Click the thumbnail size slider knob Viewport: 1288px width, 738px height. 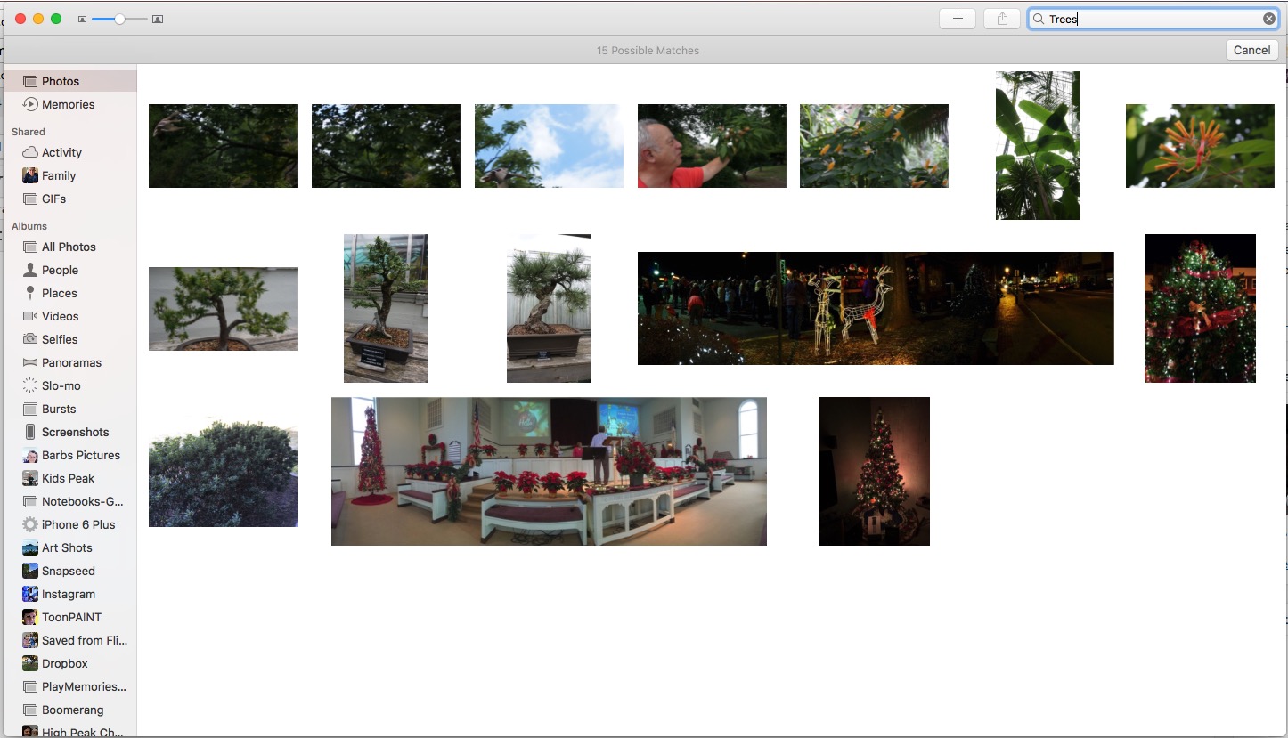[119, 19]
